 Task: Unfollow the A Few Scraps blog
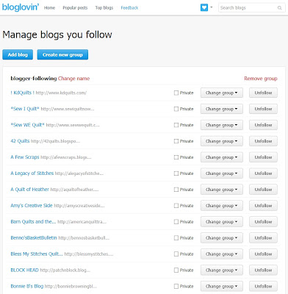point(263,157)
